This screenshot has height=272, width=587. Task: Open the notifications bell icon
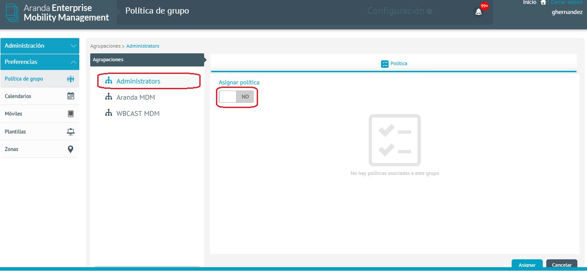click(478, 12)
